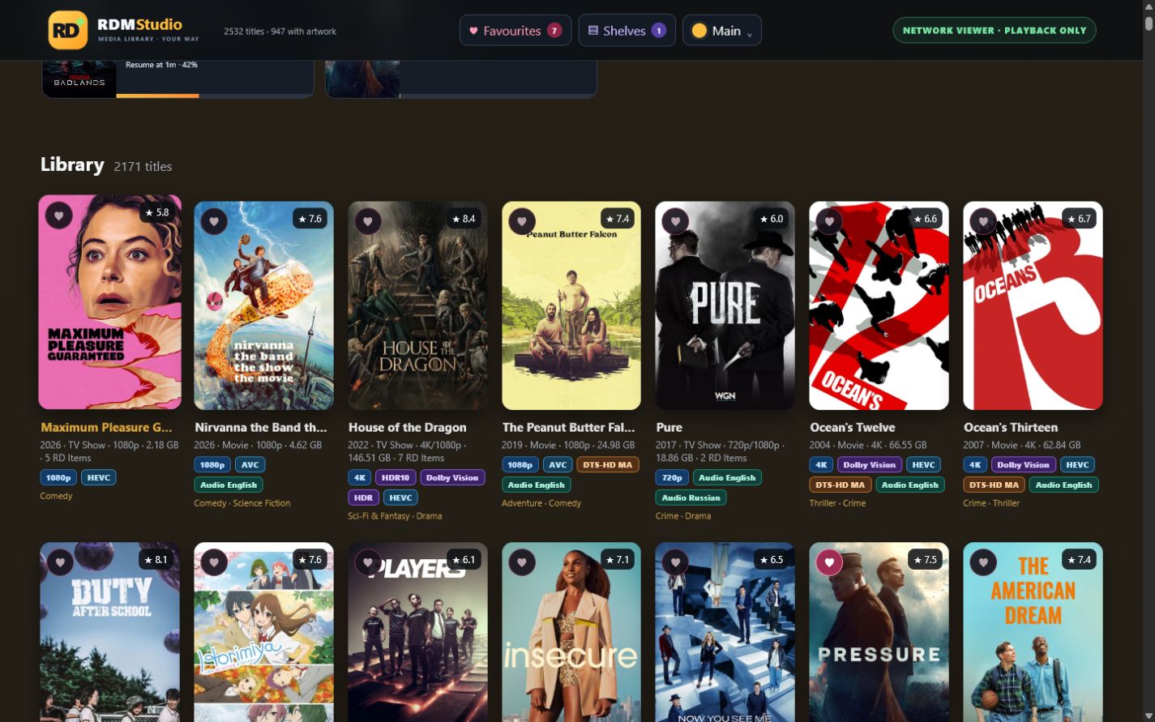
Task: Open The Peanut Butter Falcon poster
Action: click(x=571, y=305)
